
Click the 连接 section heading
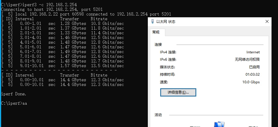pyautogui.click(x=158, y=45)
